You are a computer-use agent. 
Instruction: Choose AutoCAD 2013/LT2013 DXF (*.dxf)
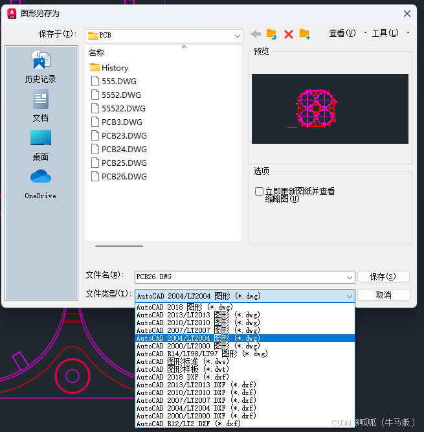[x=245, y=384]
